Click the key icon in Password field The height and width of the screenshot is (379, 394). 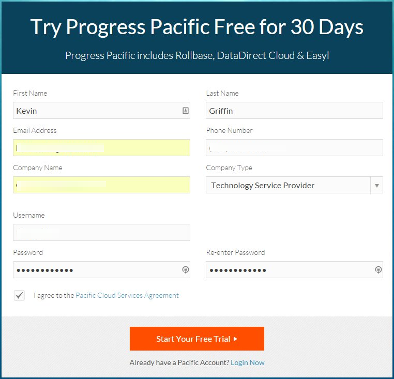click(185, 270)
